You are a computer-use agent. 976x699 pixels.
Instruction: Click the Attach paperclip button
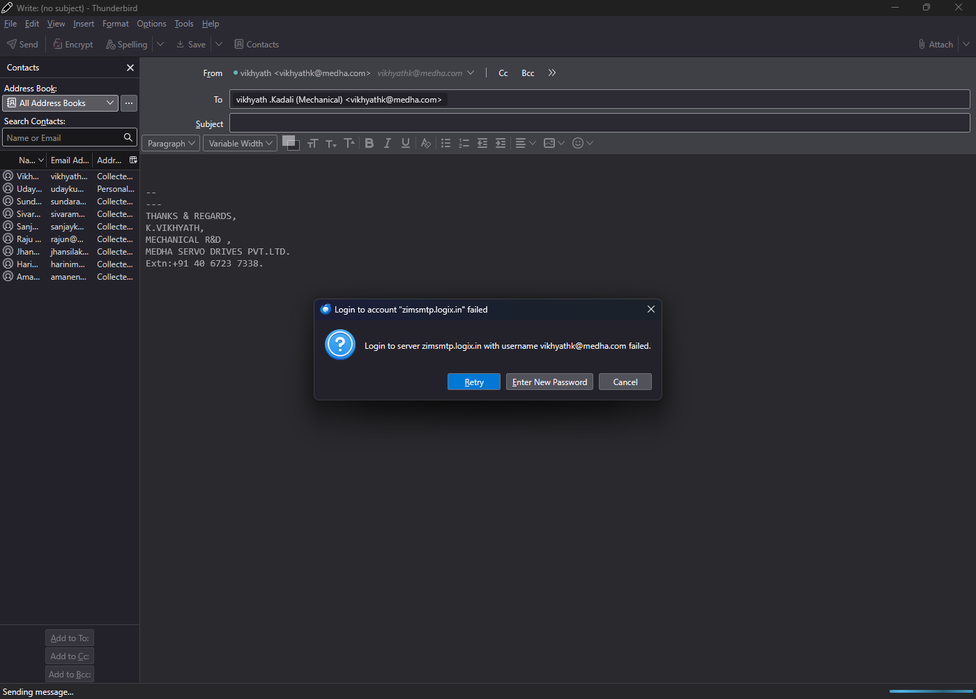coord(936,44)
